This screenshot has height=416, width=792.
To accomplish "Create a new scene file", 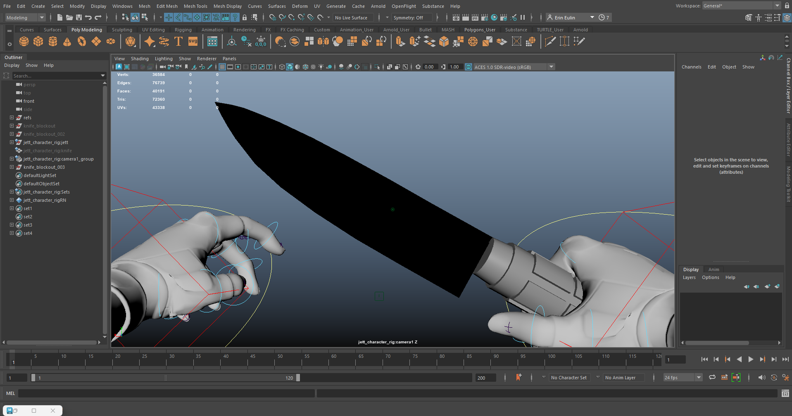I will click(60, 17).
